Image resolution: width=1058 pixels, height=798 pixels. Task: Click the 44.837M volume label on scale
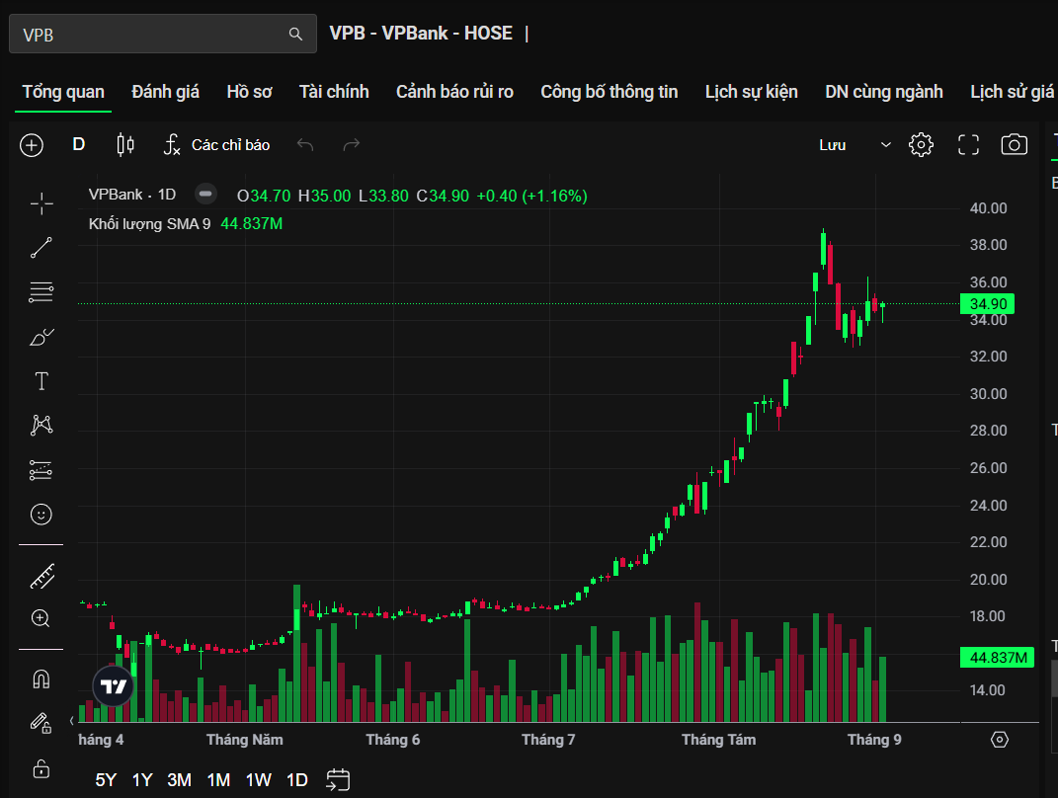coord(998,657)
